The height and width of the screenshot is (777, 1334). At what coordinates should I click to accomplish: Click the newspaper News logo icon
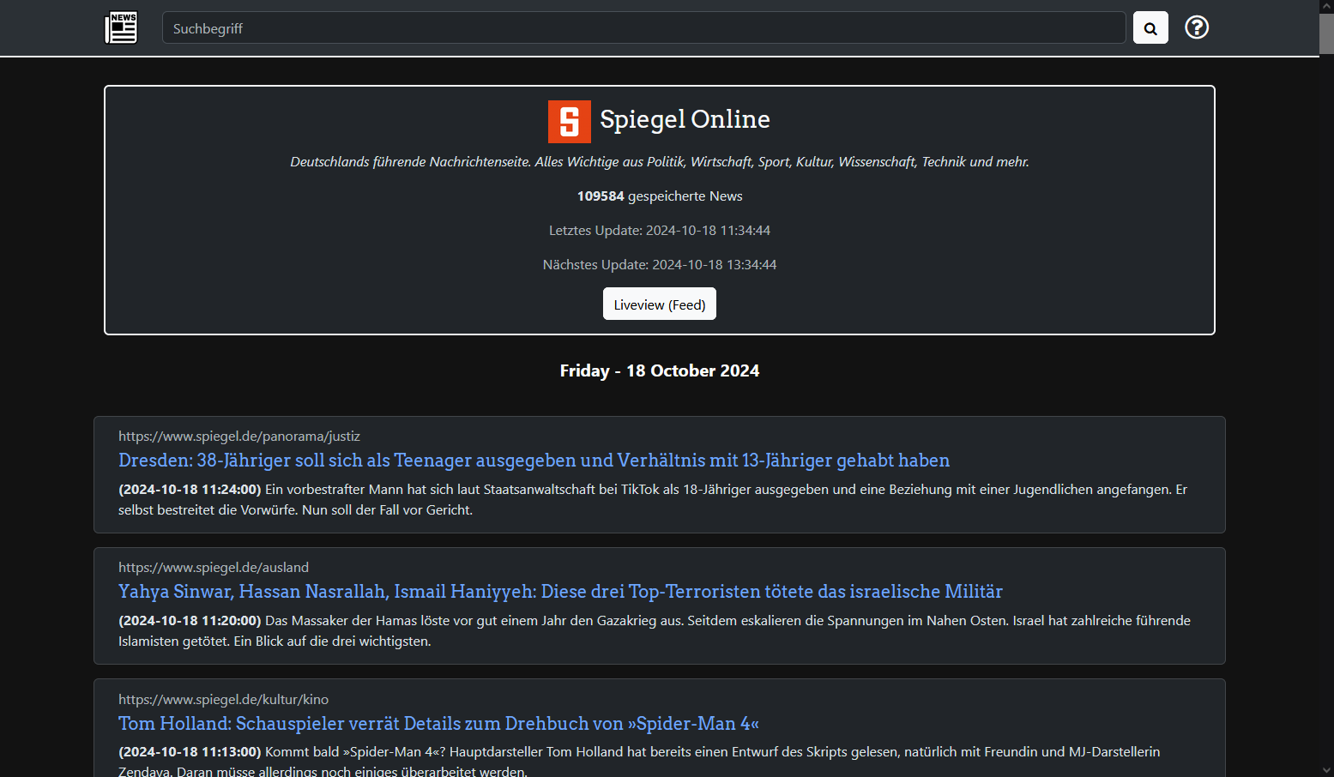click(x=121, y=27)
